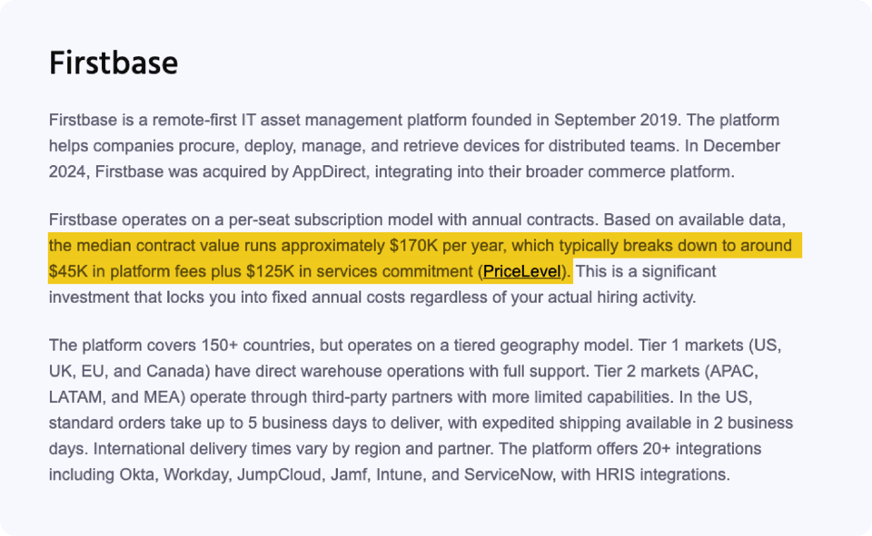Click the word 'ServiceNow' in integrations list

point(509,475)
